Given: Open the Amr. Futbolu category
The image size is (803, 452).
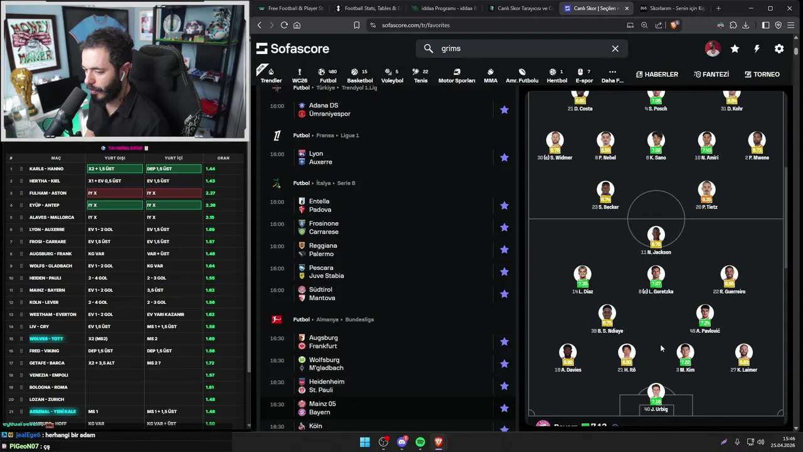Looking at the screenshot, I should (522, 75).
